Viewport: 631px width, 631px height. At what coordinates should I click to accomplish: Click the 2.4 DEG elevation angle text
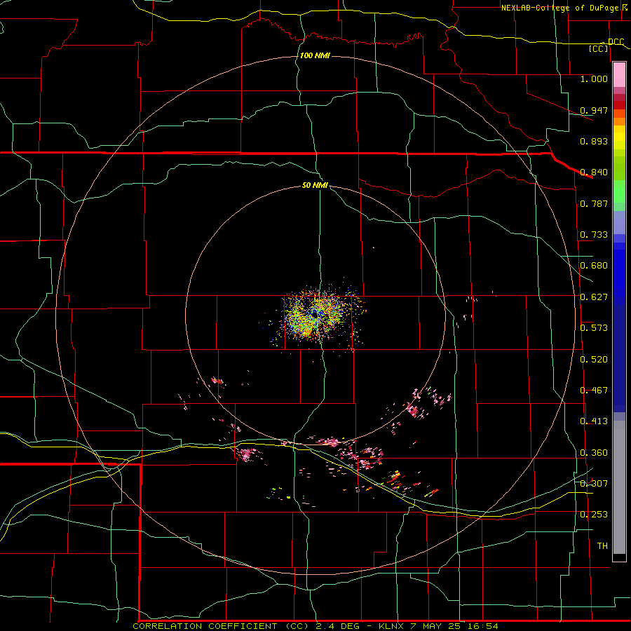[337, 626]
